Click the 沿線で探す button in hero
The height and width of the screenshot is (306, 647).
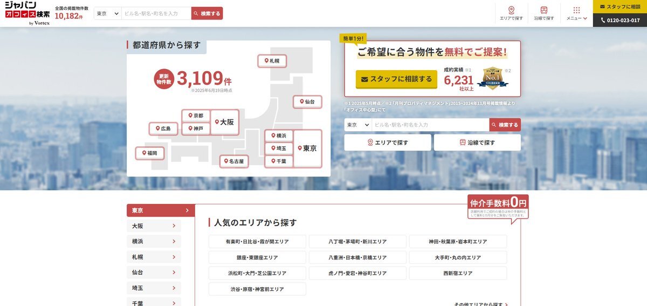click(477, 142)
